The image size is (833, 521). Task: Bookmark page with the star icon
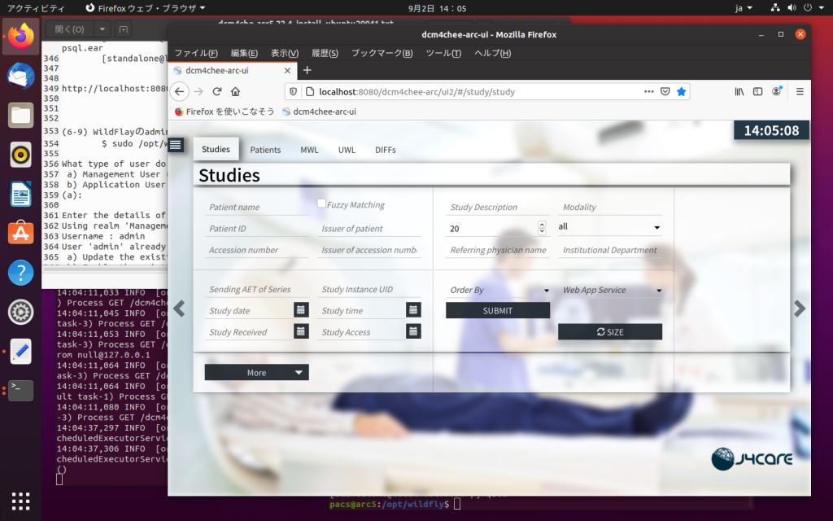point(681,92)
